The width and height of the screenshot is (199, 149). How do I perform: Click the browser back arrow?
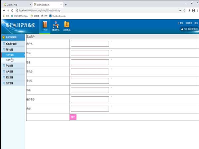[3, 11]
